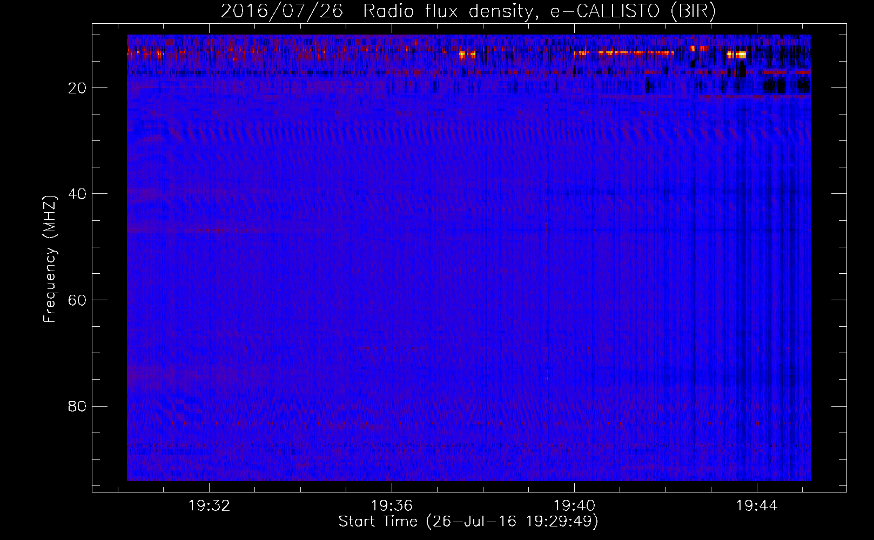Click the 'Start Time (26-Jul-16 19:29:49)' label

pos(468,522)
